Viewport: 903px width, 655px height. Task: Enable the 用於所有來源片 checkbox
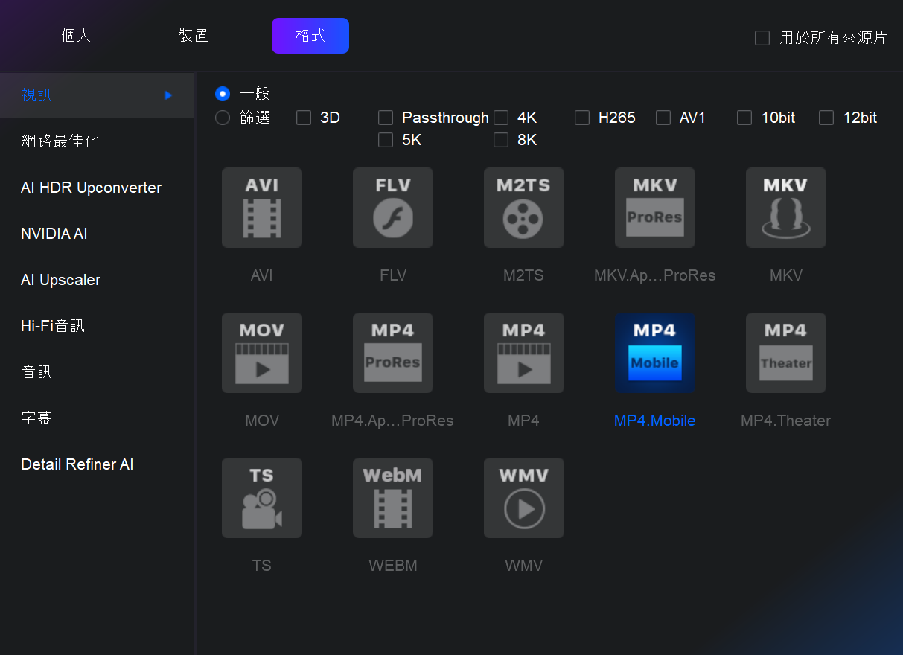[x=762, y=38]
